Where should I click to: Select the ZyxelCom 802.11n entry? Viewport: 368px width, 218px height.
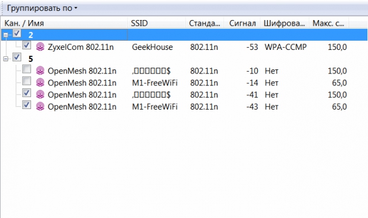click(80, 47)
